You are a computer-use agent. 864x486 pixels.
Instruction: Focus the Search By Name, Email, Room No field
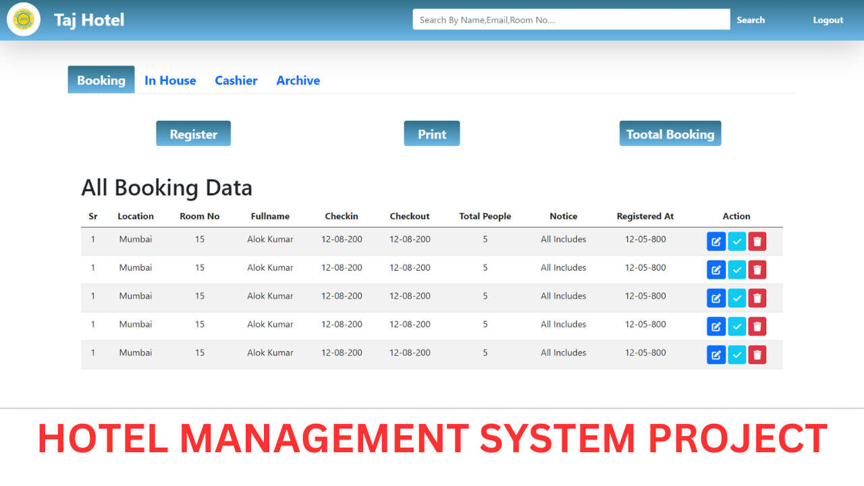click(572, 20)
